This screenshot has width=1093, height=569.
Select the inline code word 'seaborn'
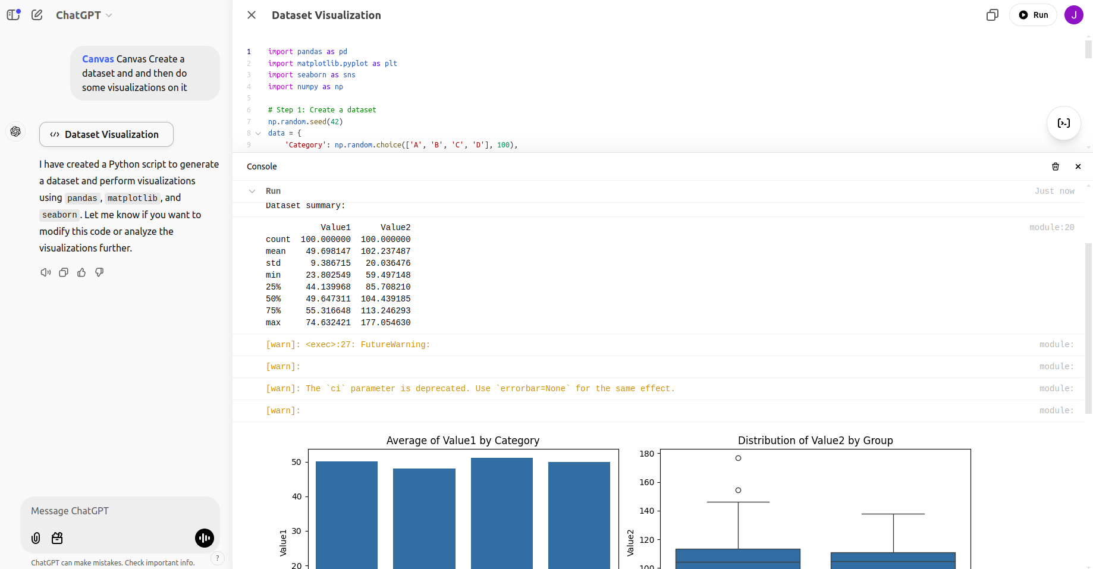coord(59,215)
